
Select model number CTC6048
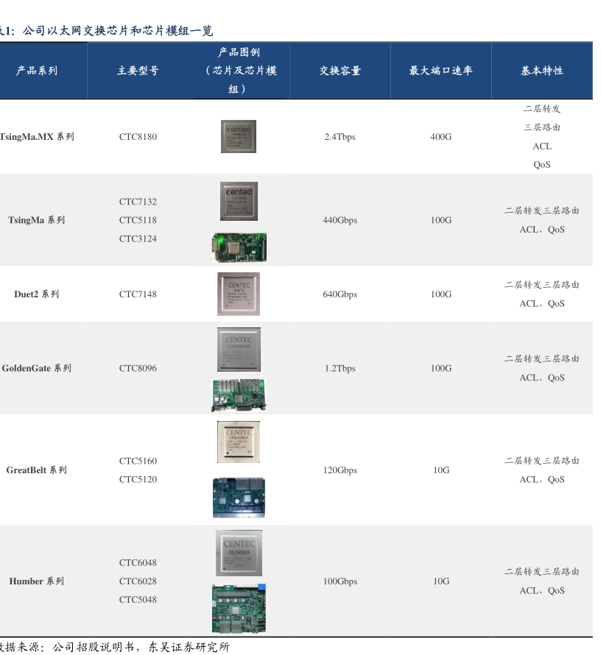click(138, 563)
